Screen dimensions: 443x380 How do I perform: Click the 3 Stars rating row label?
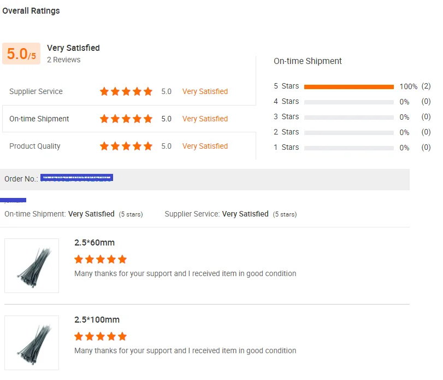(286, 116)
